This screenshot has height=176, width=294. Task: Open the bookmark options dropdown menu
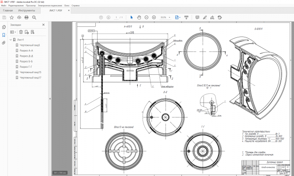click(13, 32)
